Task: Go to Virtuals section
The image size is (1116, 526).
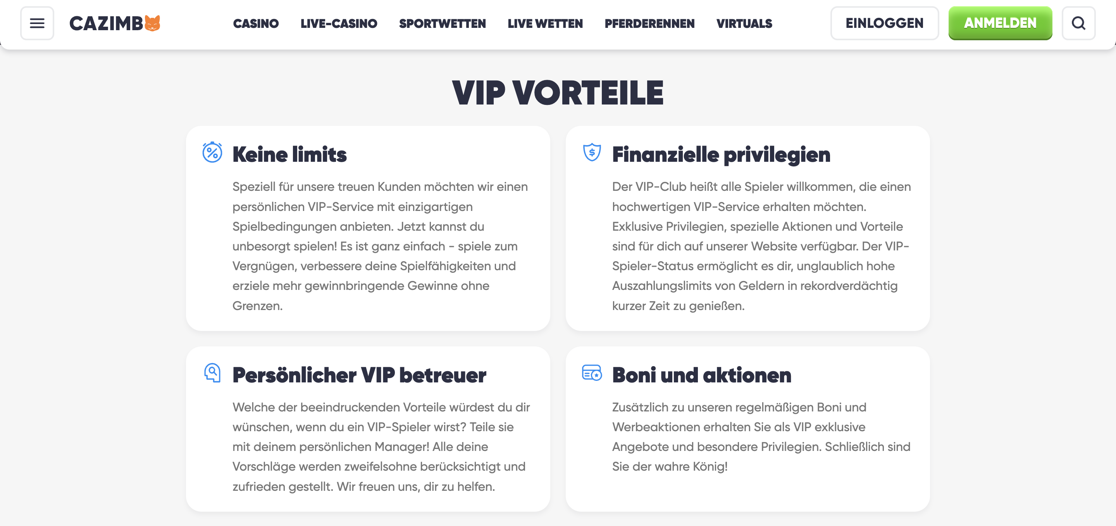Action: click(744, 23)
